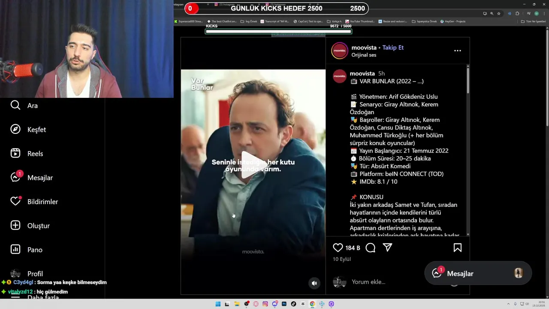
Task: Click the moovista avatar beside the caption
Action: (x=340, y=76)
